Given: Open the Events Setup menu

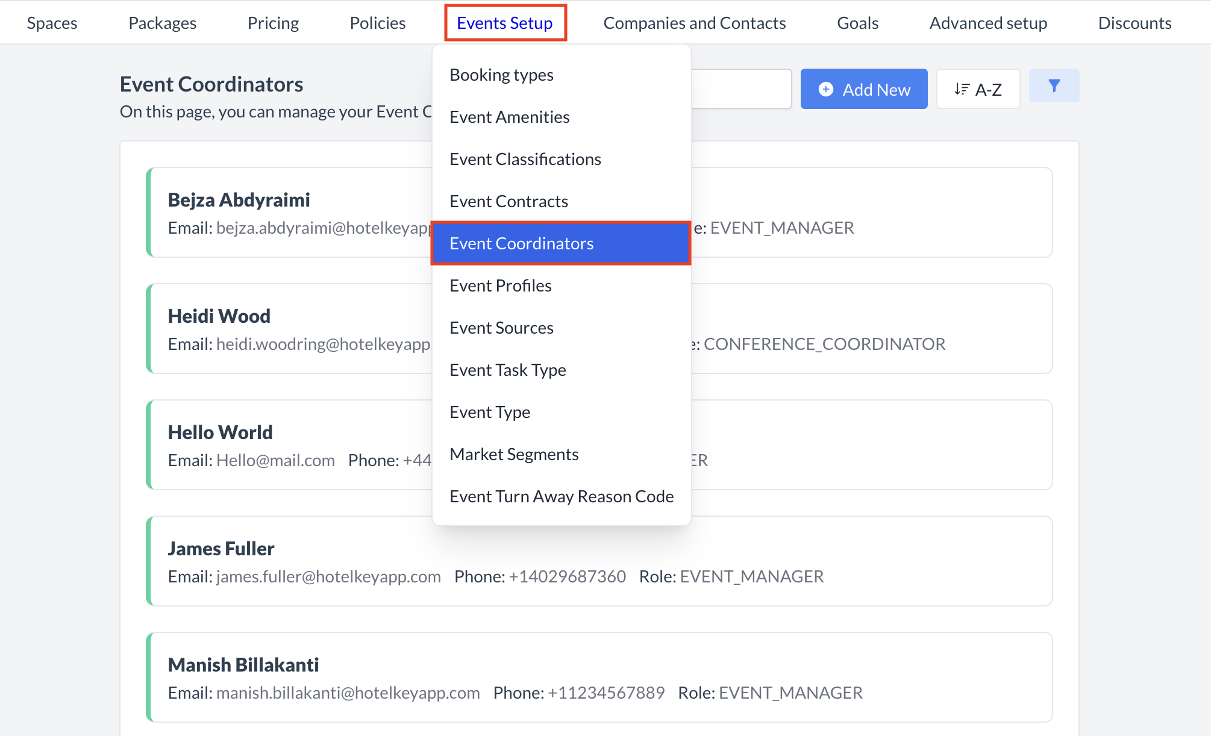Looking at the screenshot, I should pos(505,23).
